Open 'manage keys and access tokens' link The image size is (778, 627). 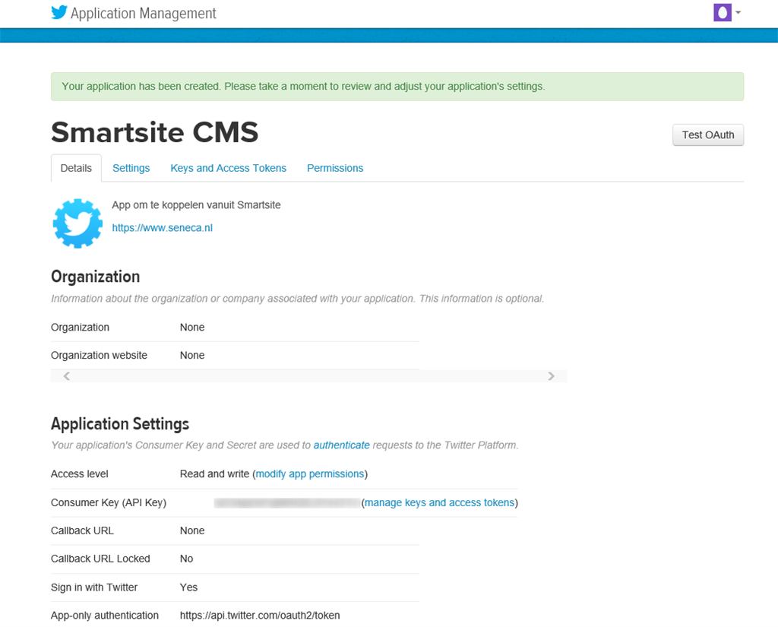click(x=440, y=503)
